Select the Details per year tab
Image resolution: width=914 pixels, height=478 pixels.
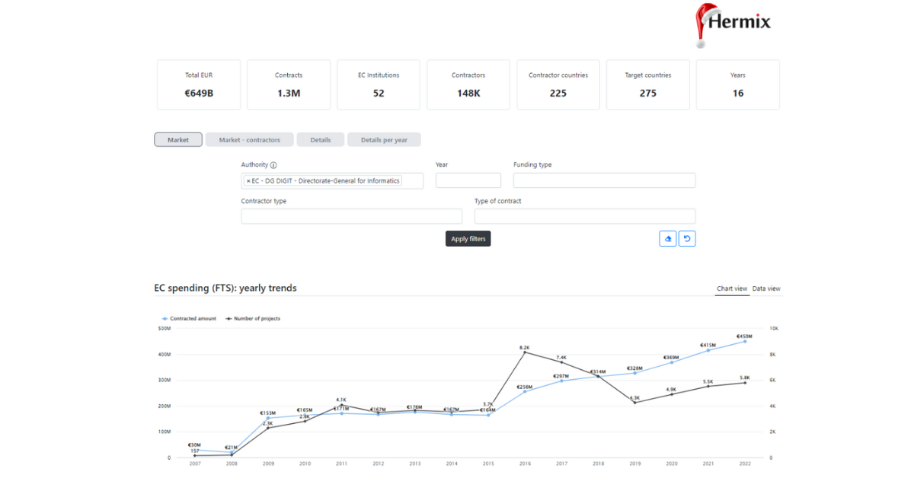click(x=384, y=140)
